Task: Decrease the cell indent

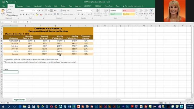Action: (x=55, y=14)
